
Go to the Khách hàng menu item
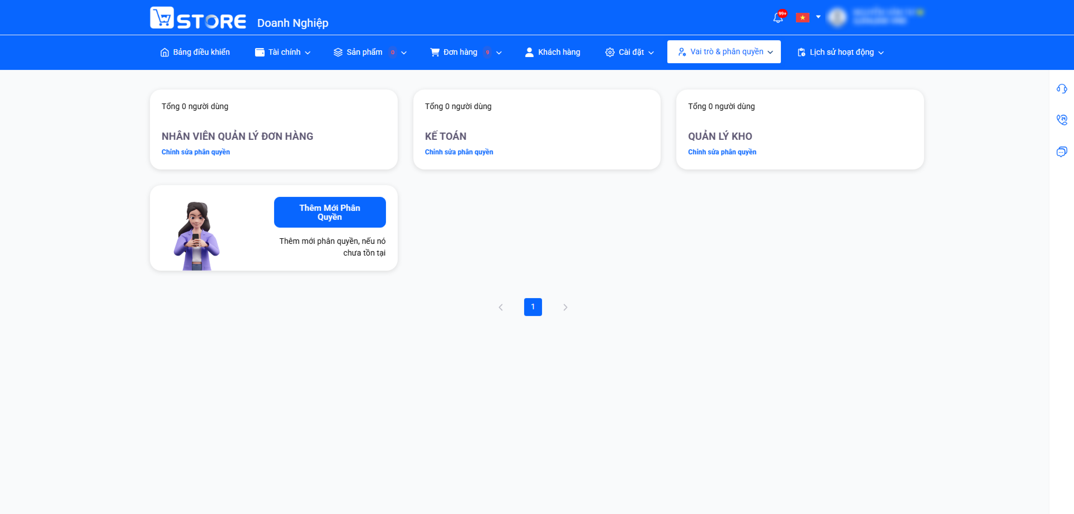coord(552,53)
